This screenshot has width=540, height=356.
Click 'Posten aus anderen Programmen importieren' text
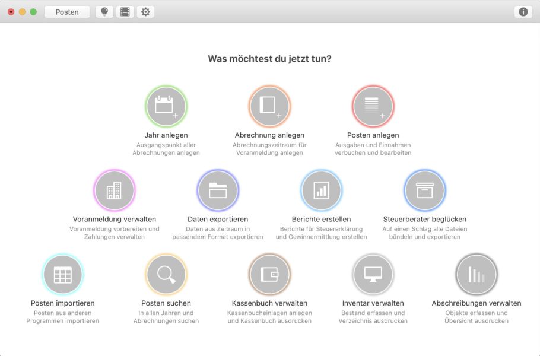tap(63, 317)
